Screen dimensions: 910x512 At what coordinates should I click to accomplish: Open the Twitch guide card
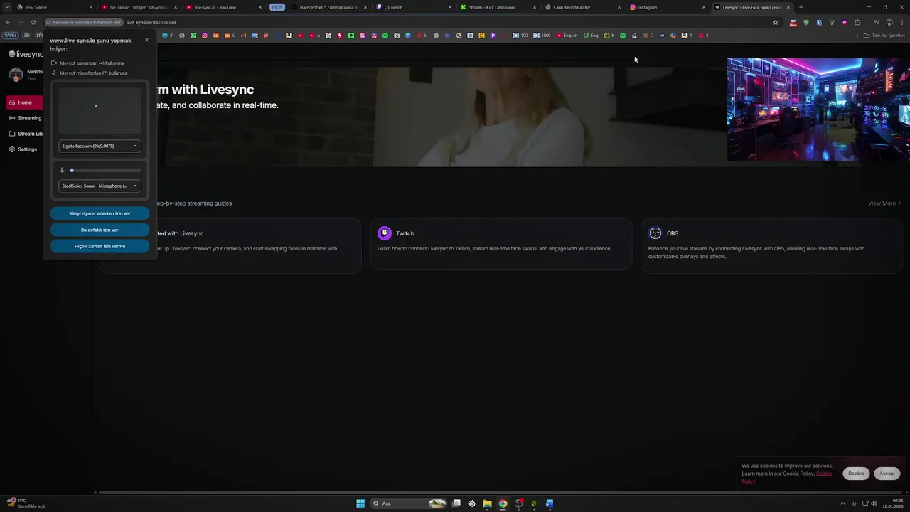(500, 245)
